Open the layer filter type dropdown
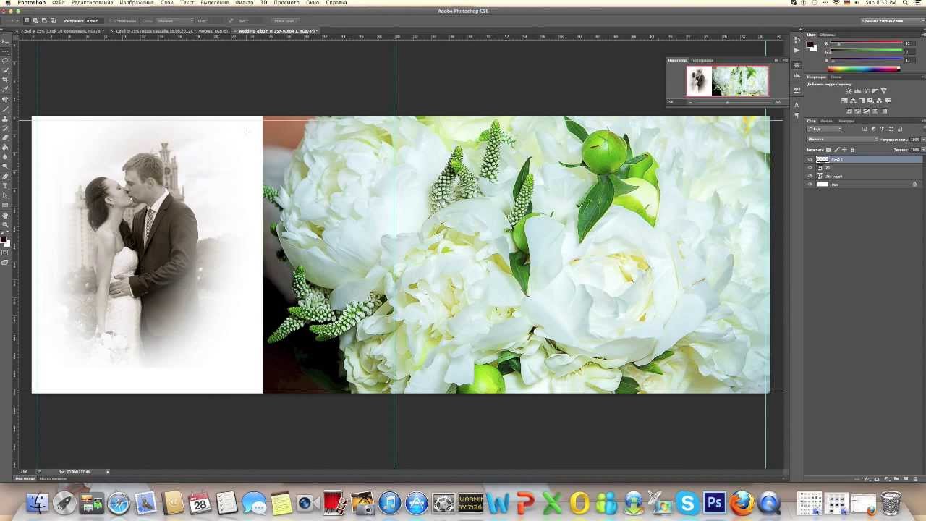 pyautogui.click(x=824, y=129)
